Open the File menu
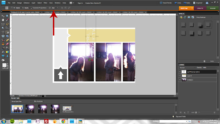This screenshot has width=220, height=124. point(9,3)
